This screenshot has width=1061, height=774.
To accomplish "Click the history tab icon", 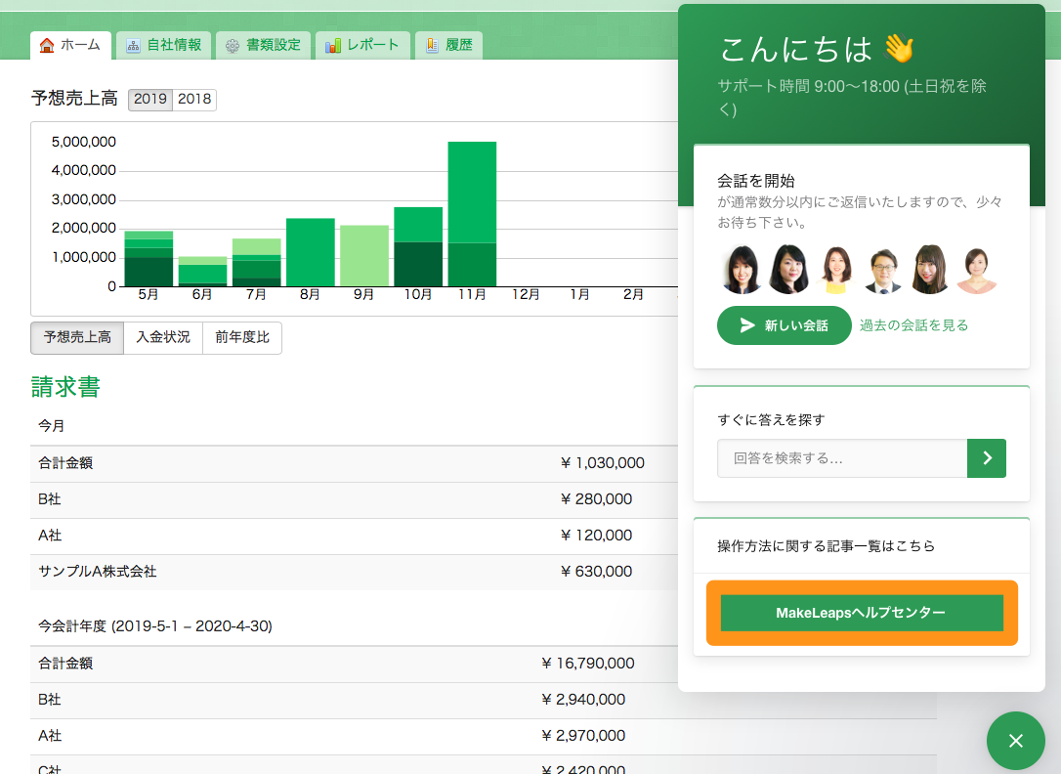I will (432, 46).
